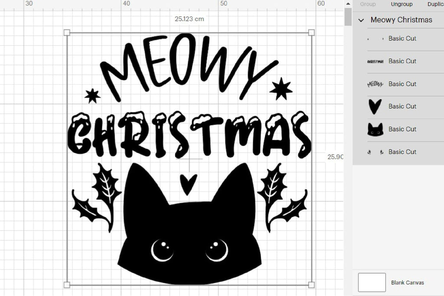The width and height of the screenshot is (444, 296).
Task: Collapse the Meowy Christmas group chevron
Action: [x=361, y=20]
